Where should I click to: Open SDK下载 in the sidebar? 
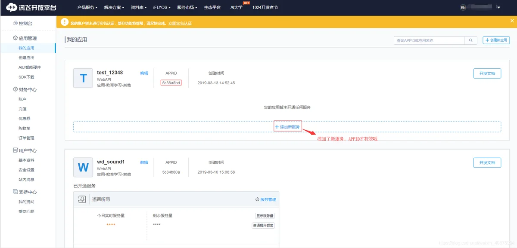(26, 77)
